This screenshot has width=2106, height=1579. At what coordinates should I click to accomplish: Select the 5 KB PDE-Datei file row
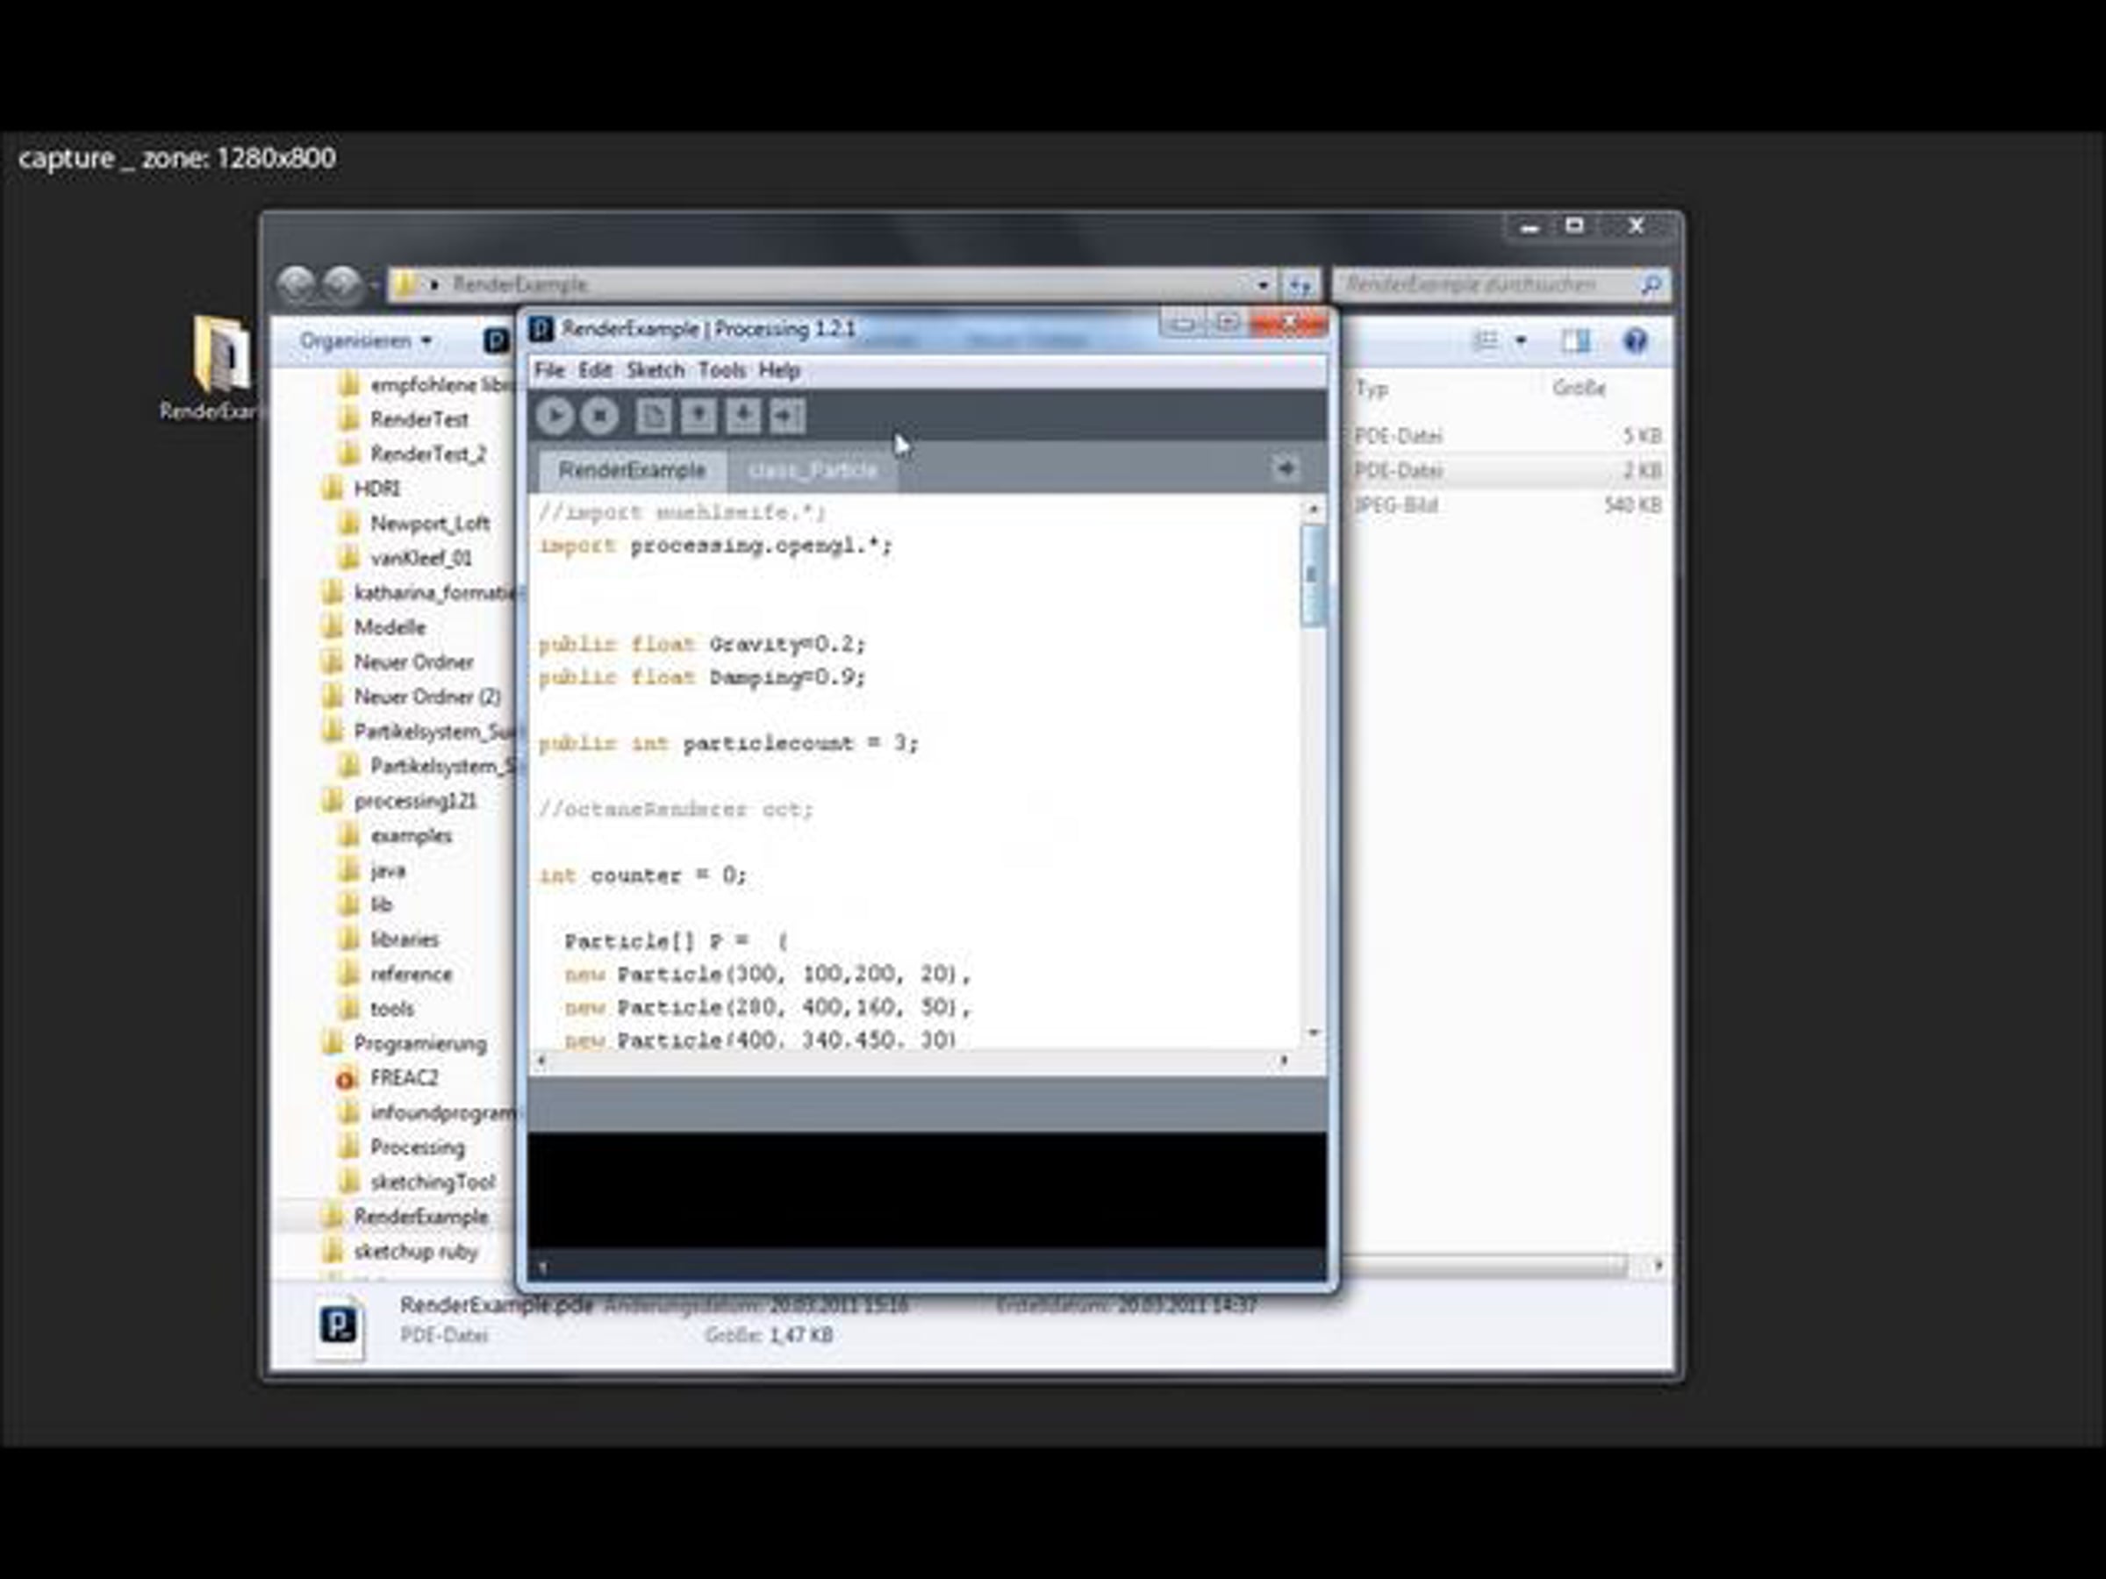(x=1508, y=436)
